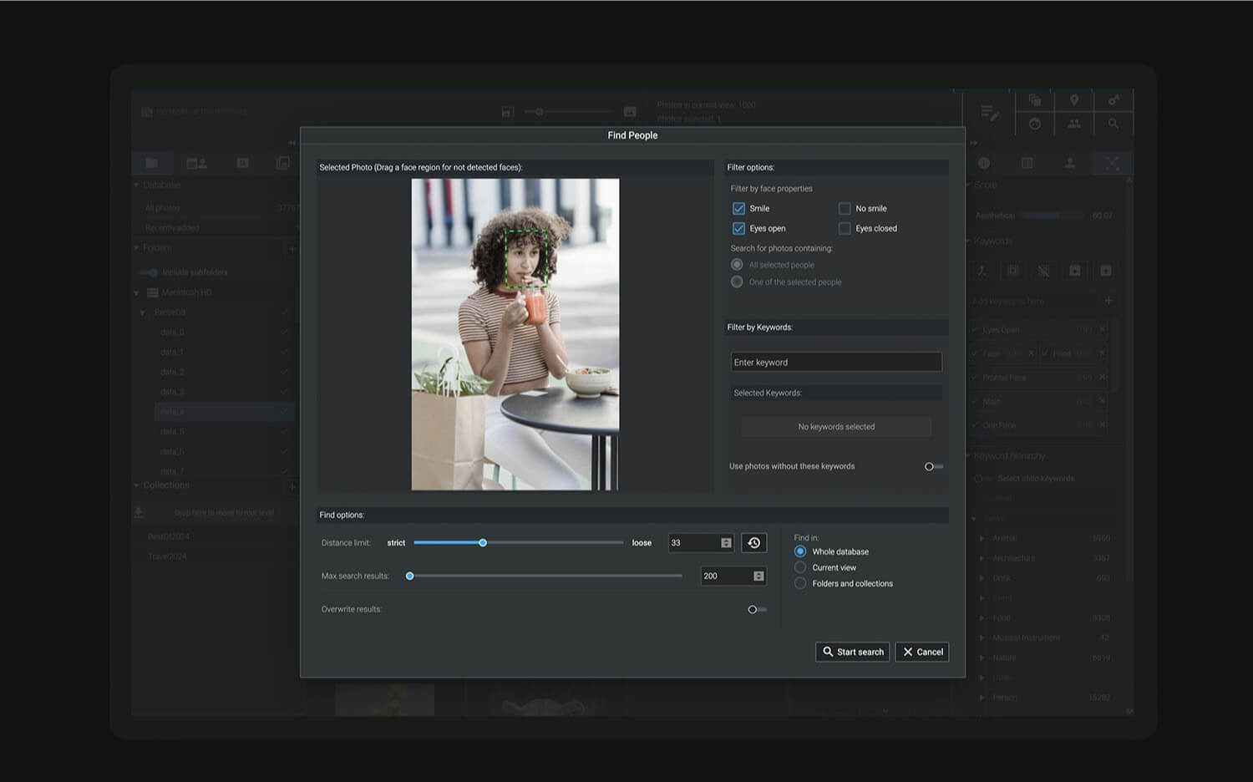Click the green face region on the photo
Screen dimensions: 1253x782
click(x=526, y=259)
